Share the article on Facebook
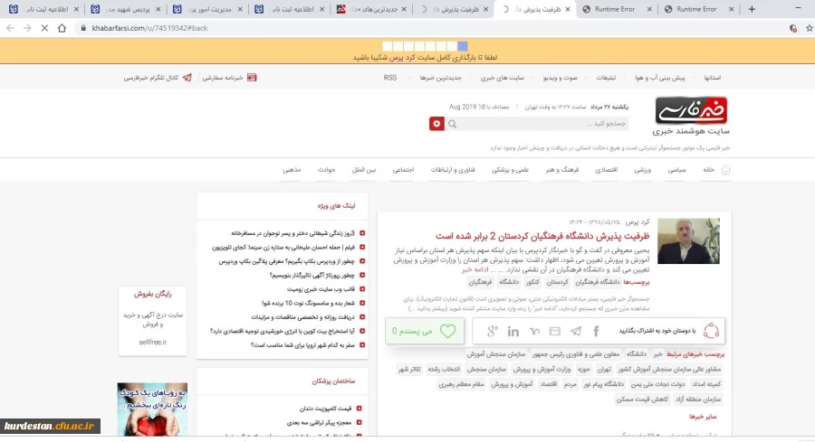Screen dimensions: 815x442 click(596, 331)
